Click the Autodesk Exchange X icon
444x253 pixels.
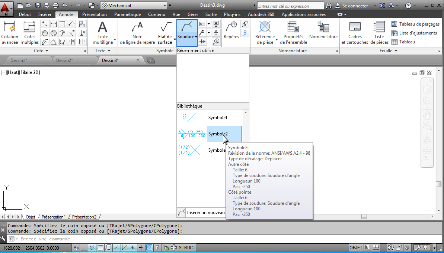click(x=382, y=5)
